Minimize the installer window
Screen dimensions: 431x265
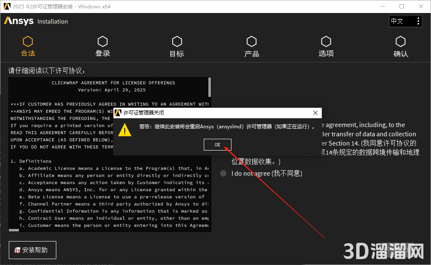point(382,6)
